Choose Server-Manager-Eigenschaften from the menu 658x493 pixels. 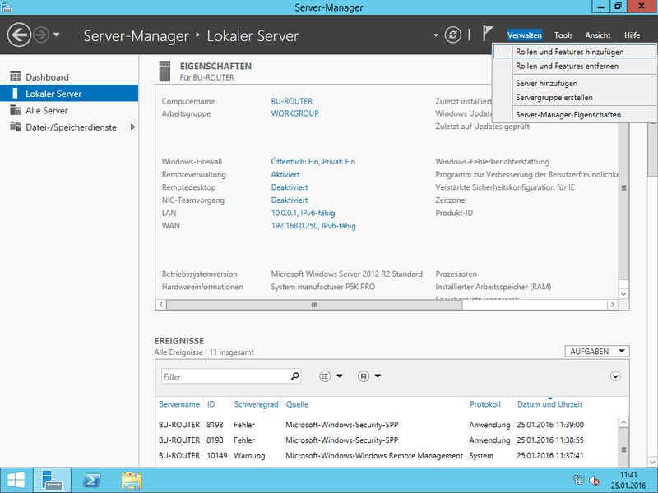[x=568, y=114]
